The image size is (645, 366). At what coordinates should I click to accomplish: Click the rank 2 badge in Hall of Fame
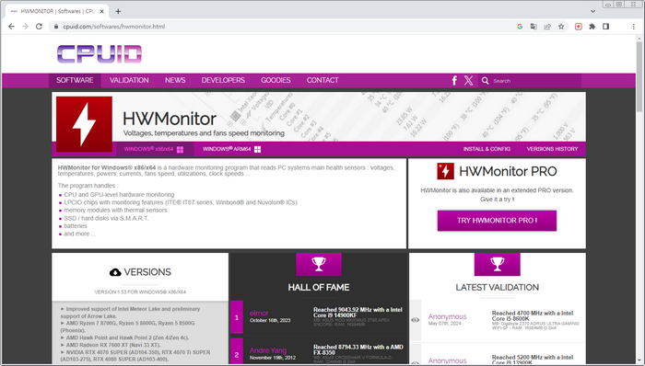(237, 351)
